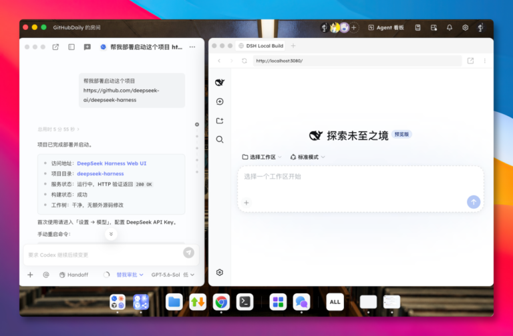Viewport: 513px width, 336px height.
Task: Reload the localhost page
Action: [x=244, y=61]
